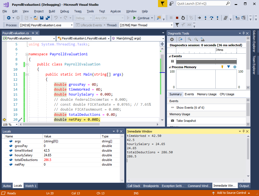This screenshot has width=259, height=196.
Task: Toggle auto-hide pin on Immediate Window
Action: [x=243, y=131]
